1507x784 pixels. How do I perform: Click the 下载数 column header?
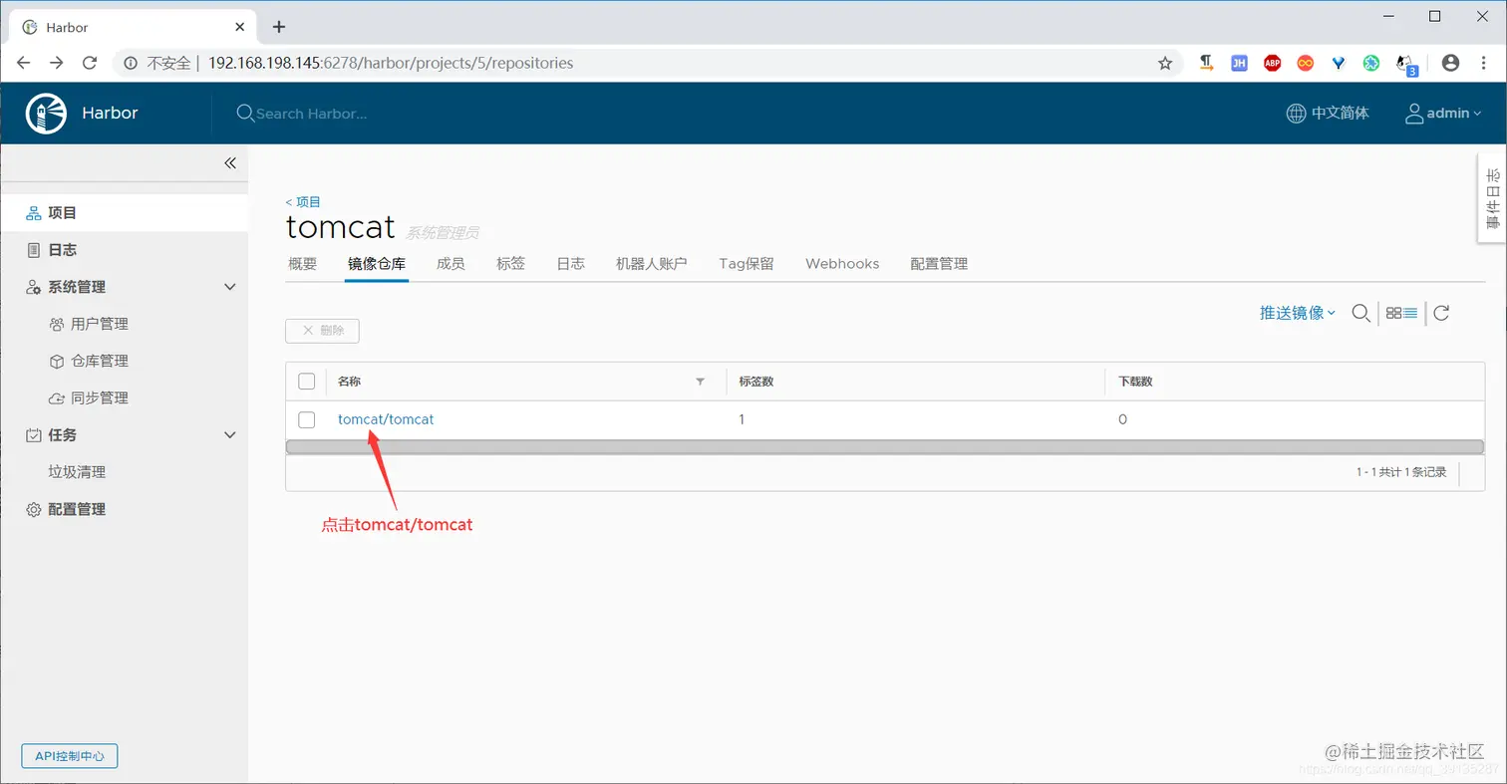[x=1136, y=382]
